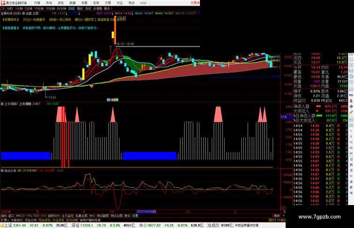Select the 月线 monthly chart tab
The image size is (354, 228).
(88, 8)
